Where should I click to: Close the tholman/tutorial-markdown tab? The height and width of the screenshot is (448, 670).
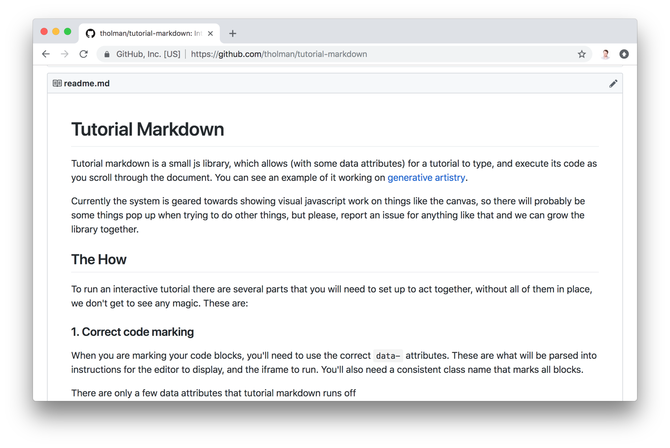(x=210, y=34)
